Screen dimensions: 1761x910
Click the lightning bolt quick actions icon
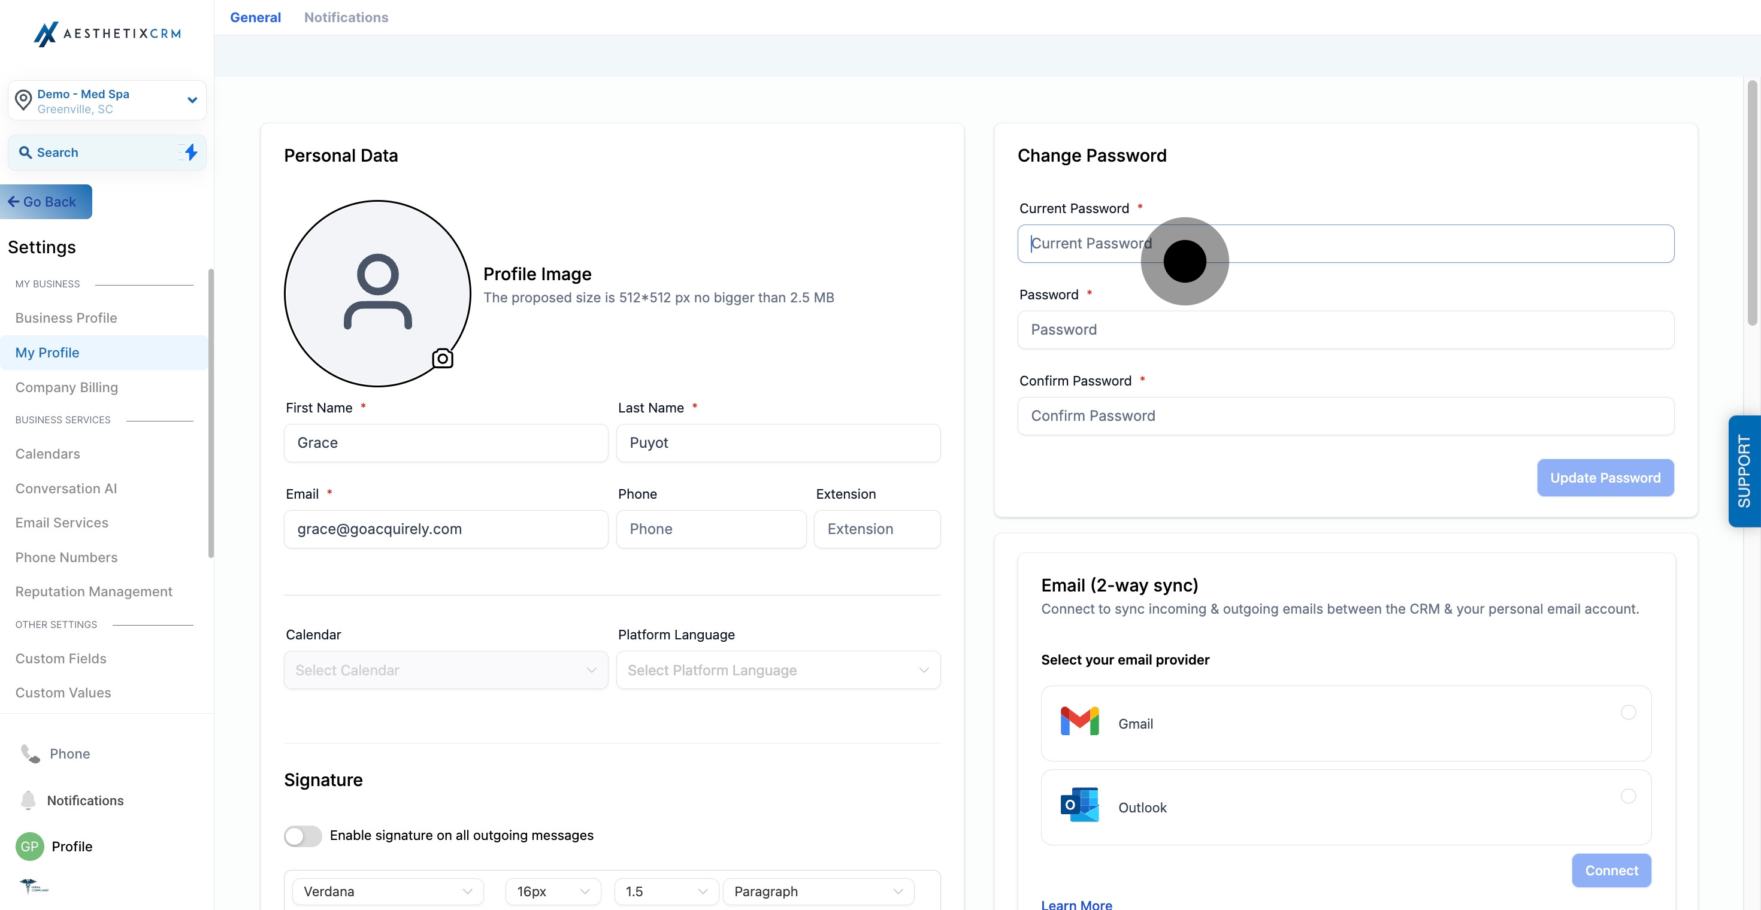click(x=190, y=151)
